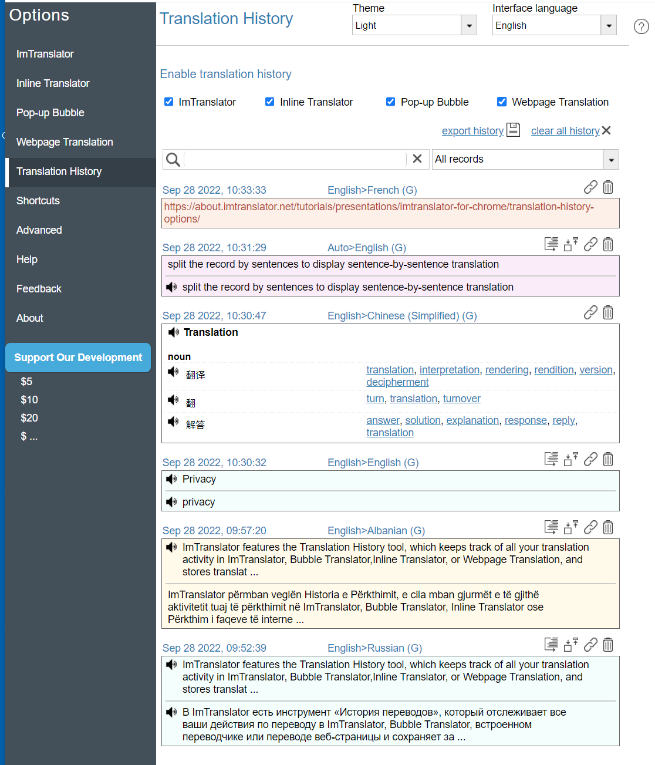This screenshot has height=765, width=655.
Task: Click into the history search input field
Action: pos(295,159)
